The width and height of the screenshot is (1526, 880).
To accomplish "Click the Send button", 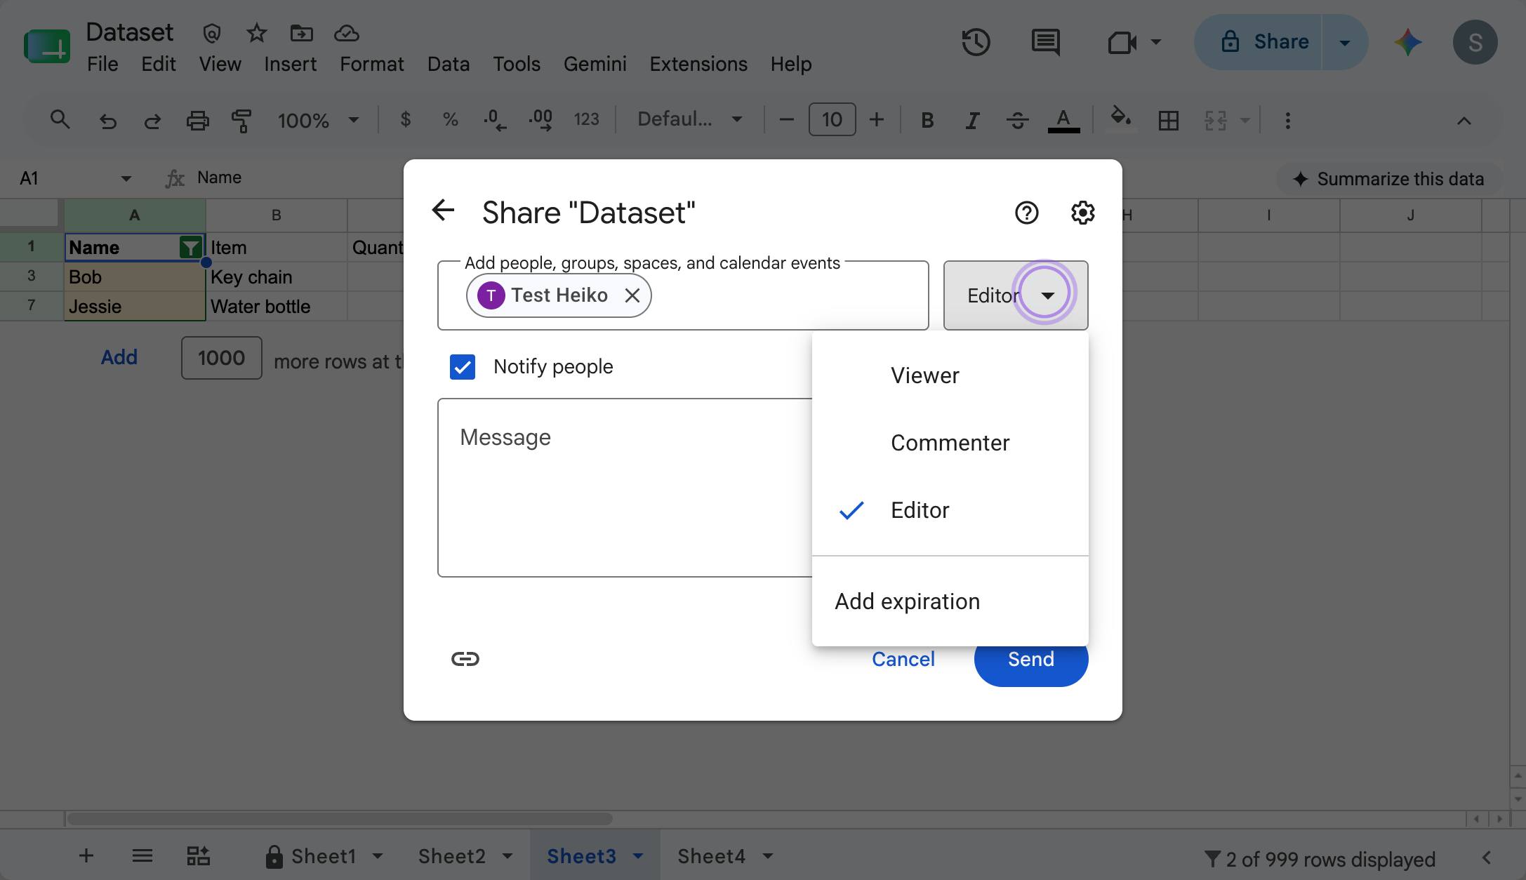I will coord(1030,659).
